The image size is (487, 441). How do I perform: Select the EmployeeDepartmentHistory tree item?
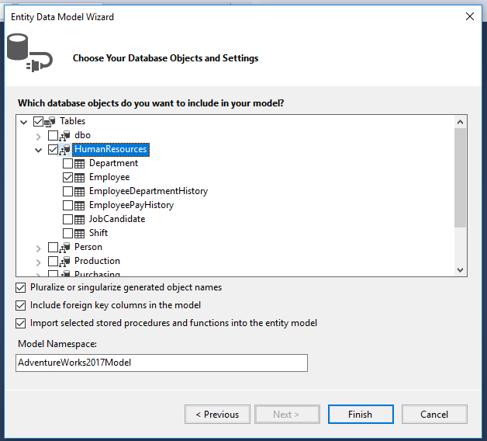(148, 191)
